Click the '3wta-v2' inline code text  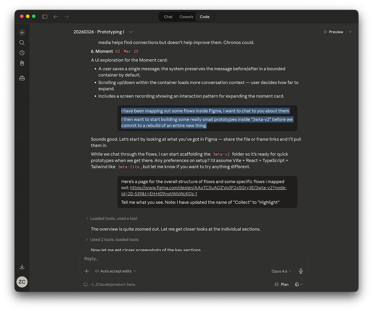point(221,154)
